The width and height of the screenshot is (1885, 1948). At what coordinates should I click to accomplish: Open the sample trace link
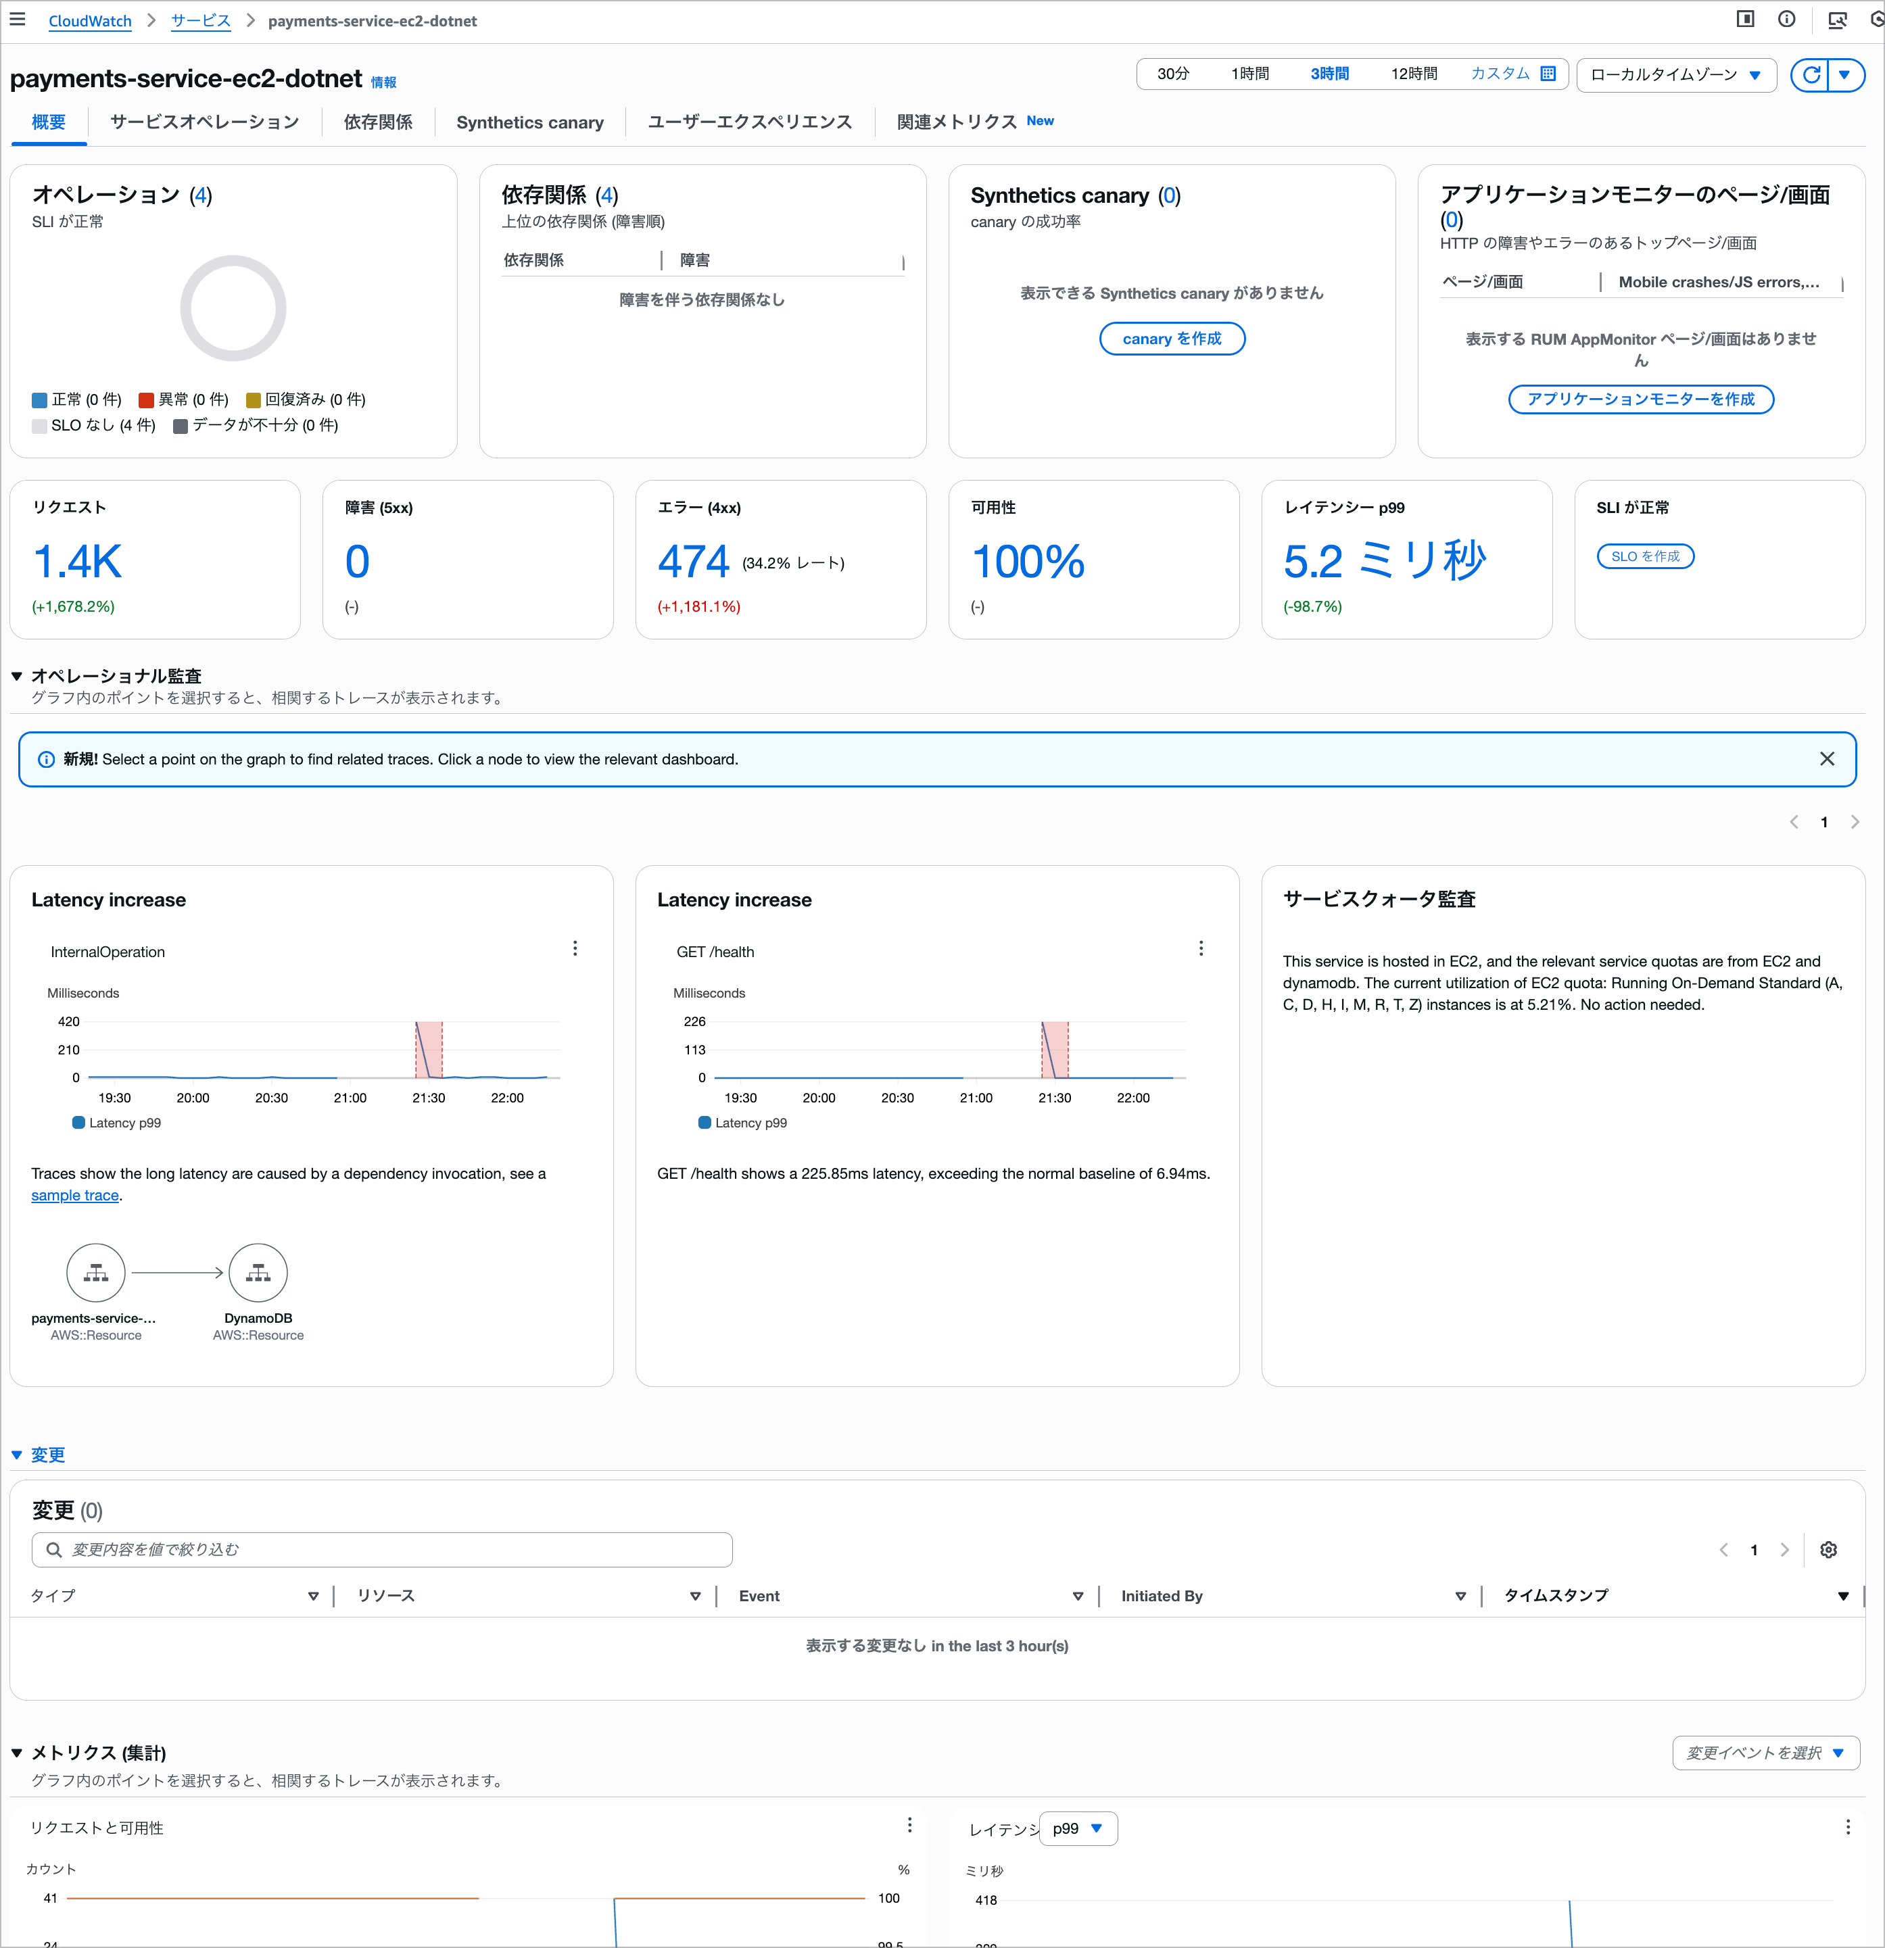pos(74,1196)
